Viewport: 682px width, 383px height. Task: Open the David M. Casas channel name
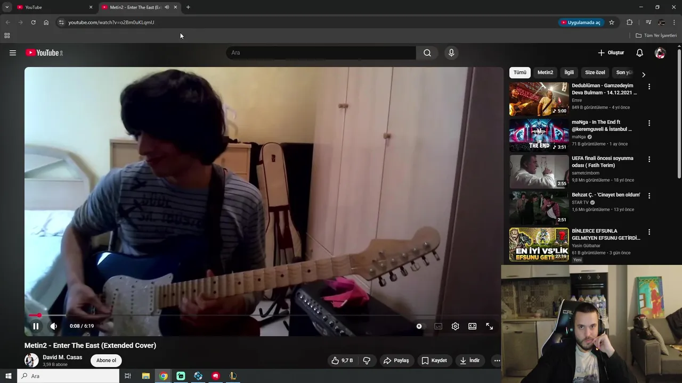[x=62, y=357]
